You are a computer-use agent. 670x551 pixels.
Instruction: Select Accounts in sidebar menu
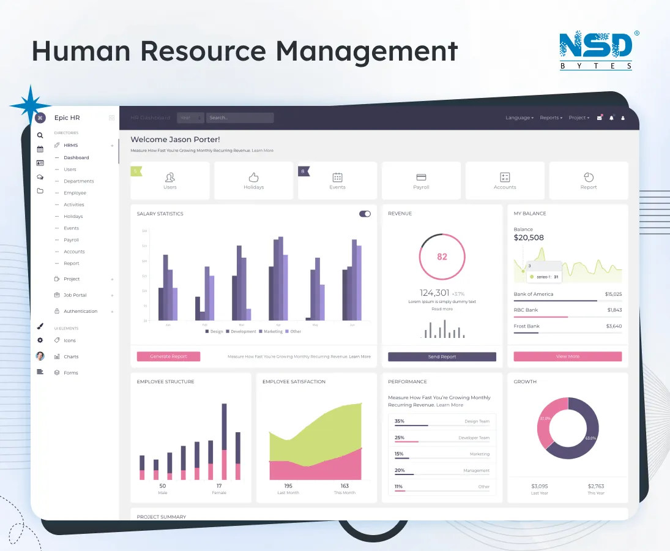point(75,252)
